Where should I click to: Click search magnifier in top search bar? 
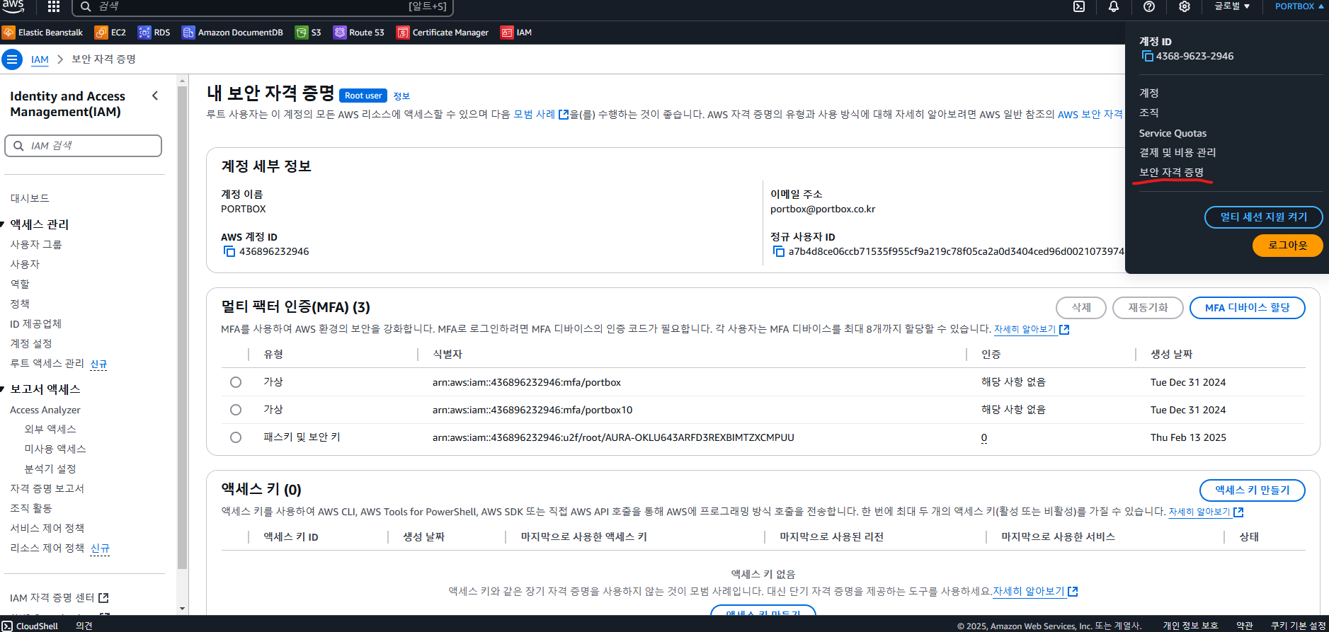pyautogui.click(x=86, y=6)
